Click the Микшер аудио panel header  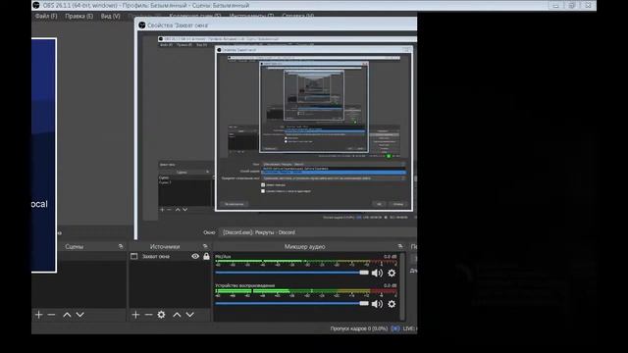click(x=305, y=246)
